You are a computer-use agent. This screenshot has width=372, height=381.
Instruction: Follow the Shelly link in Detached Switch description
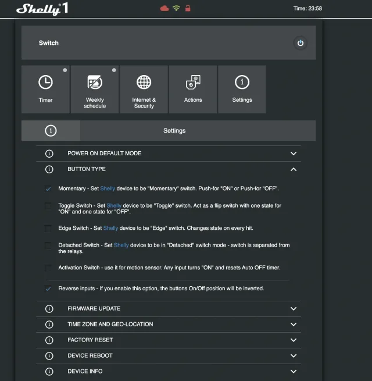[x=121, y=245]
